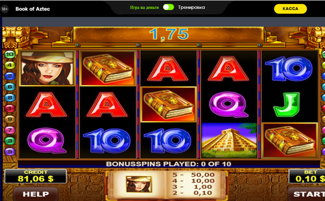Viewport: 325px width, 201px height.
Task: Click the Тренировка training mode label
Action: pos(191,7)
